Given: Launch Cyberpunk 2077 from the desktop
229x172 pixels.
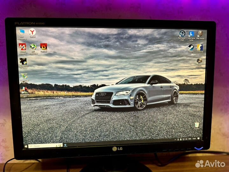Looking at the screenshot, I should click(x=25, y=92).
